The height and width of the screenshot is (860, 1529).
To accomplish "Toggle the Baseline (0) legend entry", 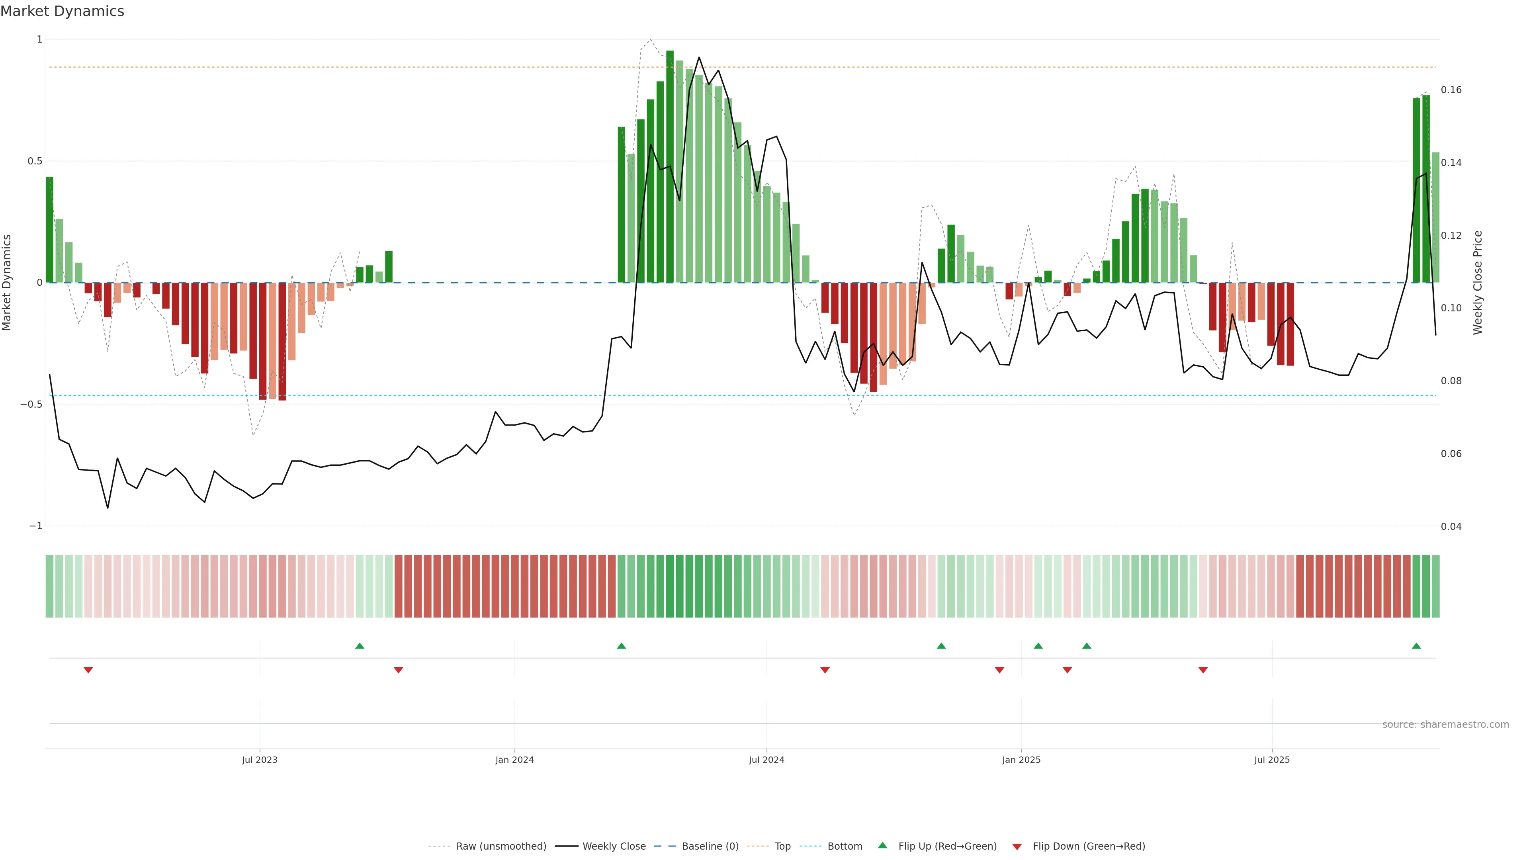I will (710, 846).
